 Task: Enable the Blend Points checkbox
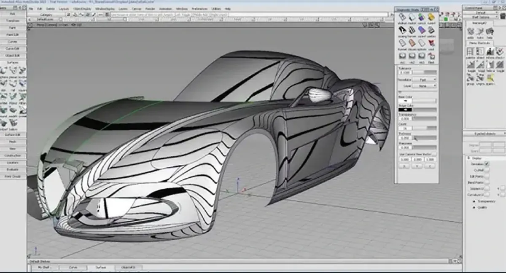coord(487,182)
